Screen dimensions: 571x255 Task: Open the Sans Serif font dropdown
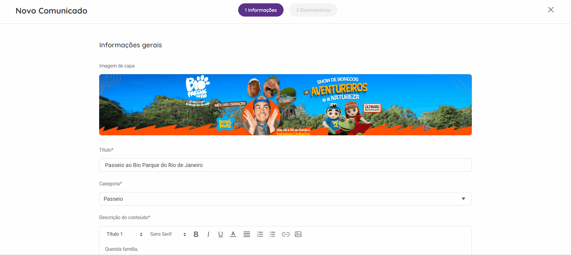point(168,234)
